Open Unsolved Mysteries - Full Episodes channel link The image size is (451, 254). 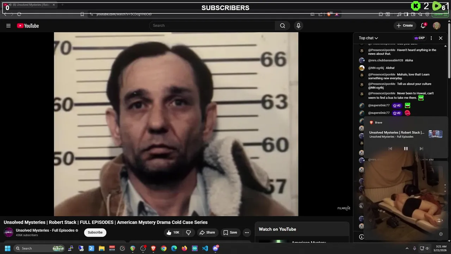(45, 230)
